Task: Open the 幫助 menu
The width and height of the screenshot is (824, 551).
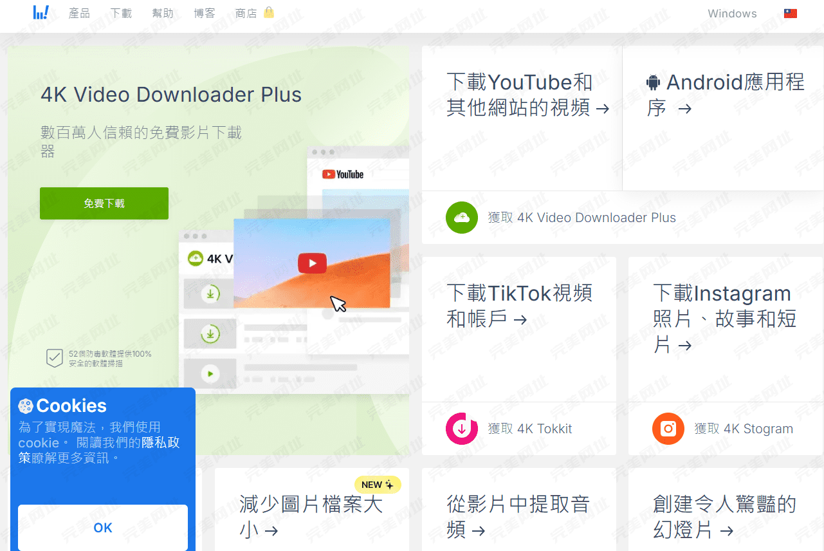Action: tap(163, 13)
